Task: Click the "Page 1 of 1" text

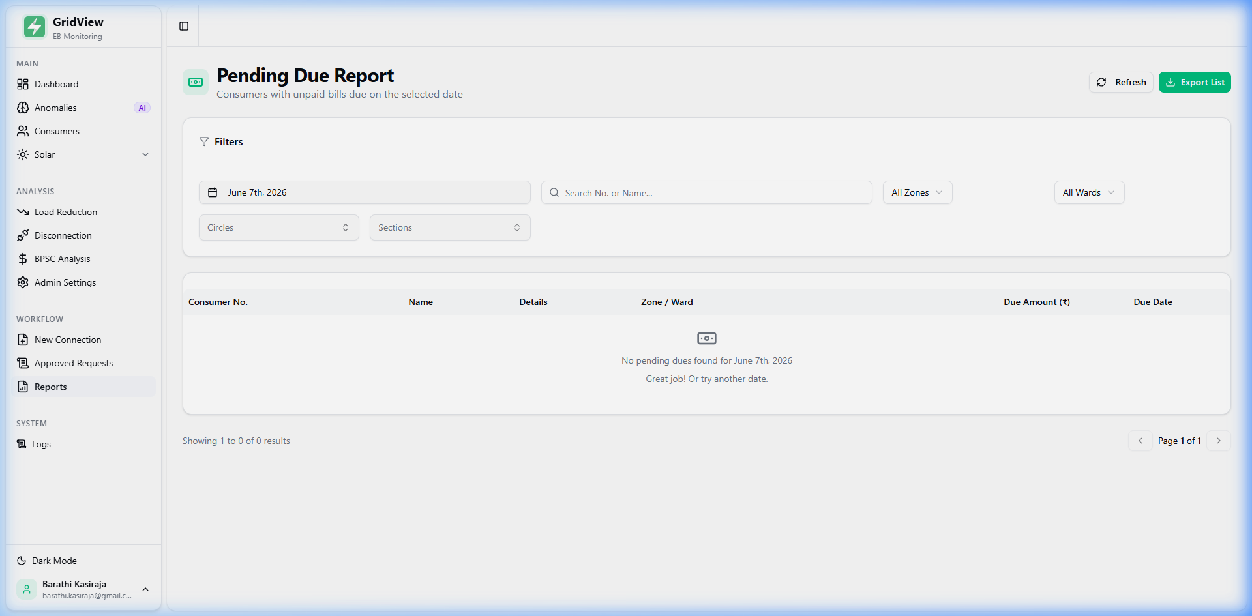Action: tap(1180, 441)
